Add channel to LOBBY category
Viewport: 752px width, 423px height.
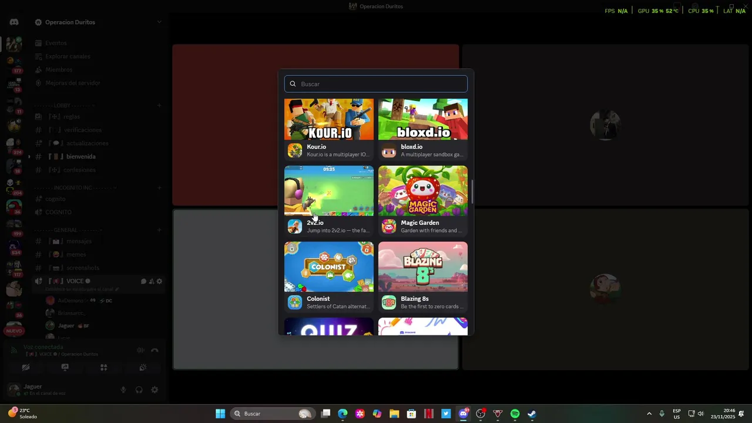[x=159, y=106]
